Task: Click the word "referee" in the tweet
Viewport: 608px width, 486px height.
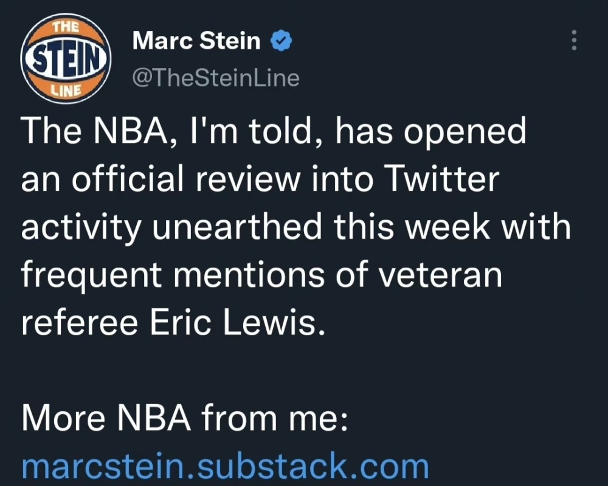Action: click(80, 322)
